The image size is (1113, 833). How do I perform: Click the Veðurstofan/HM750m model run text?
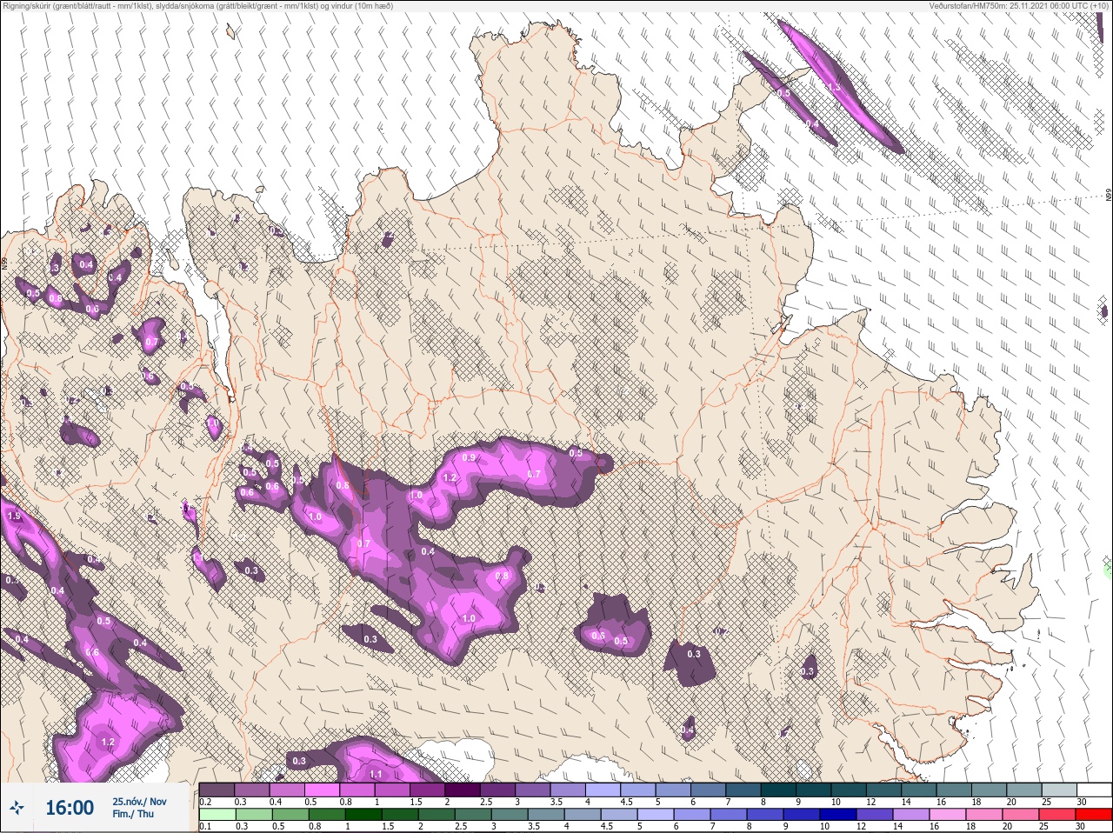[x=1019, y=5]
